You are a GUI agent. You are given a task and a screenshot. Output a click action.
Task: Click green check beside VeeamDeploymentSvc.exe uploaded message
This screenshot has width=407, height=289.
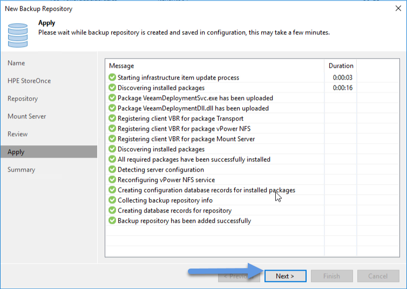[x=112, y=98]
